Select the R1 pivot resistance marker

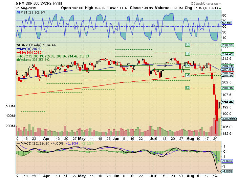pyautogui.click(x=188, y=54)
